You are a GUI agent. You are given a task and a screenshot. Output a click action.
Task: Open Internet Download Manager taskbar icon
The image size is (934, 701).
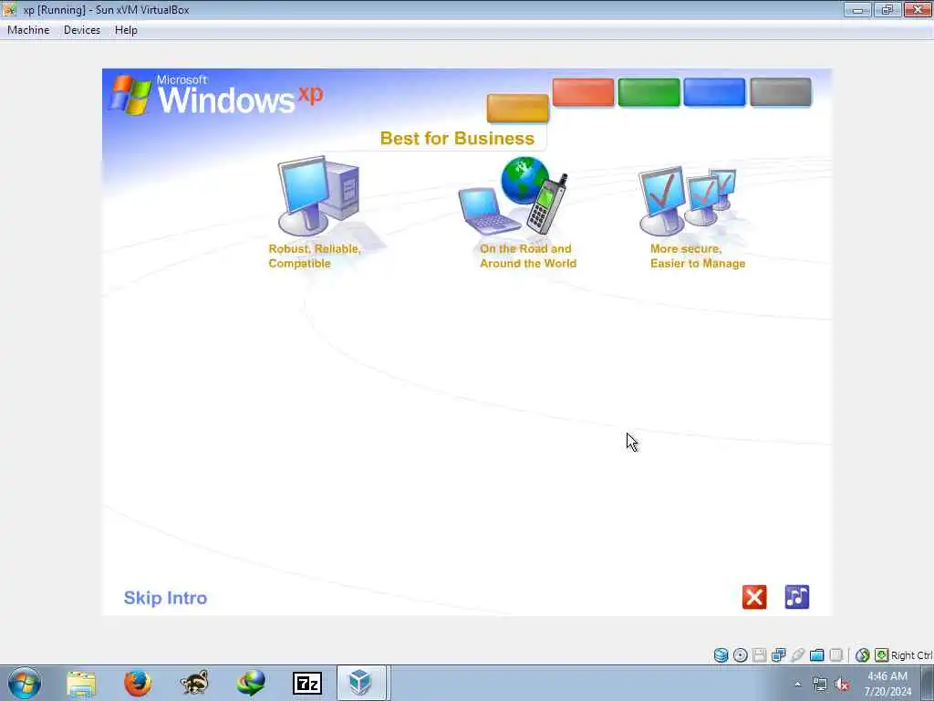251,683
